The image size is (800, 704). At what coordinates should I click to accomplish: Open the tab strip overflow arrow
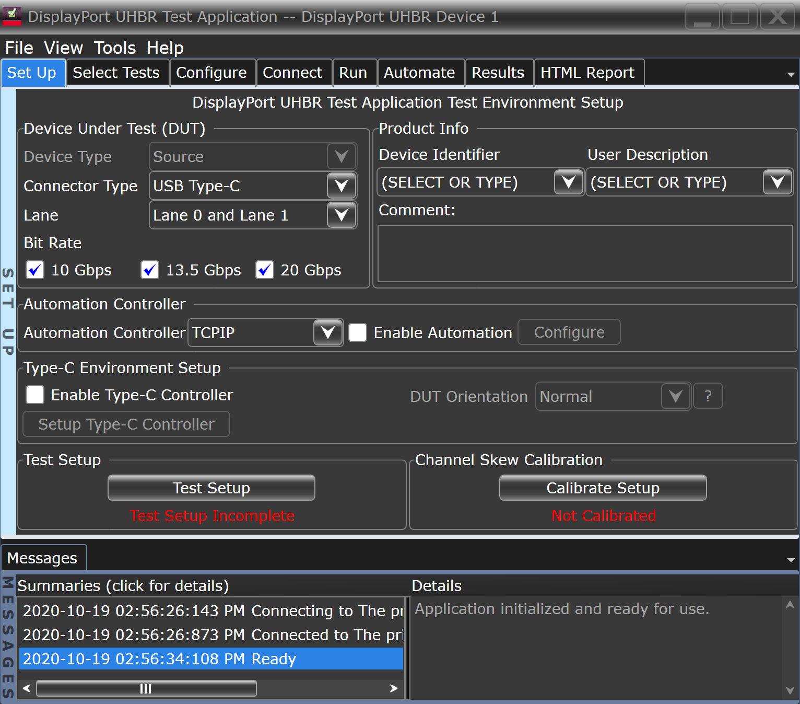(791, 74)
